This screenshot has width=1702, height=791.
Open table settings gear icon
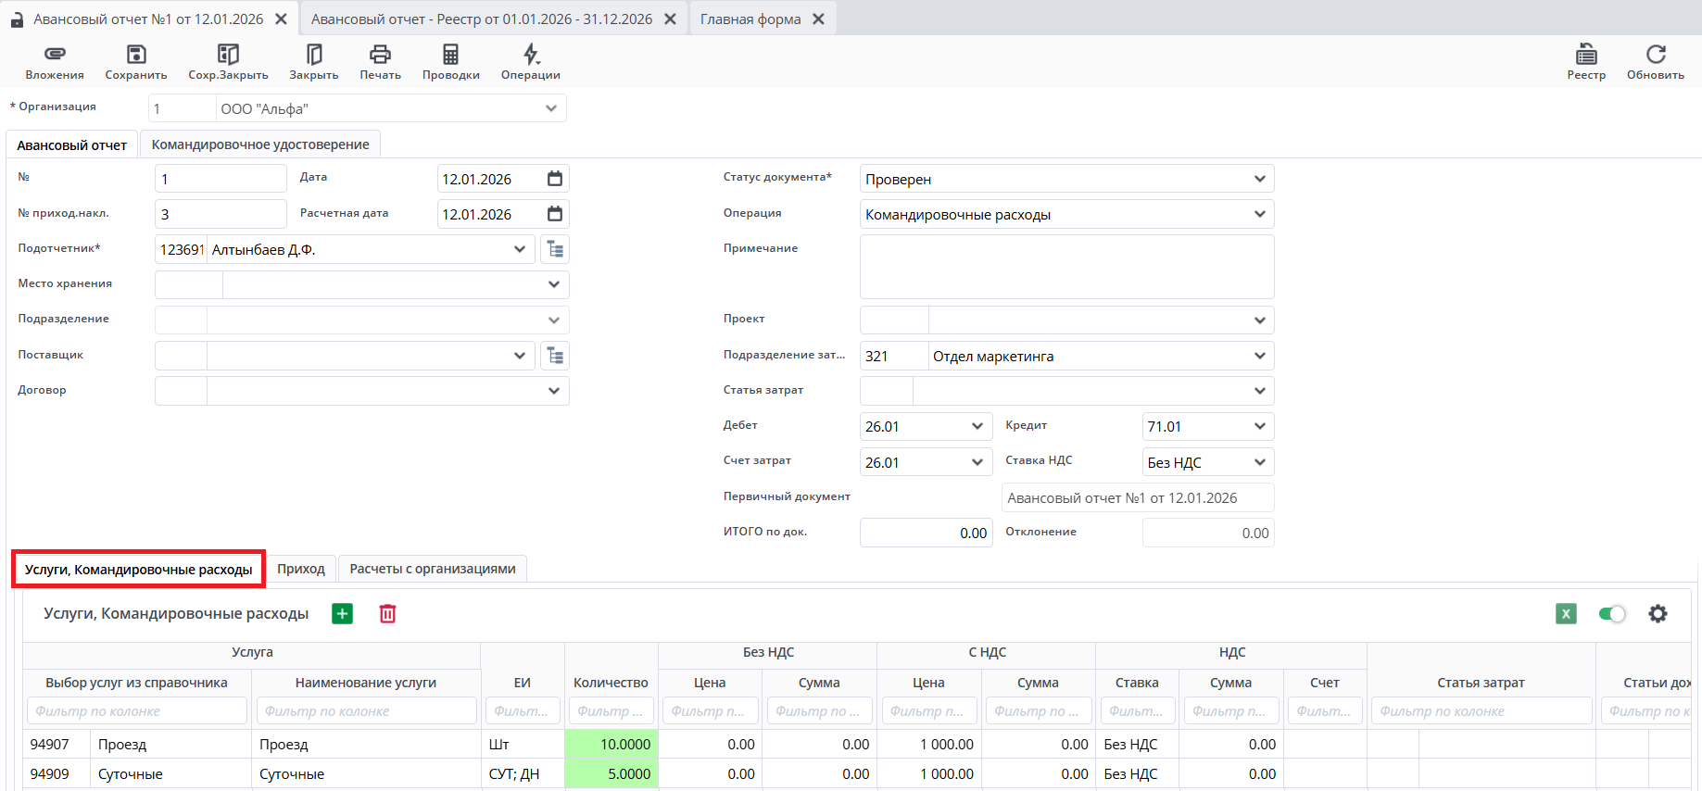(1658, 614)
